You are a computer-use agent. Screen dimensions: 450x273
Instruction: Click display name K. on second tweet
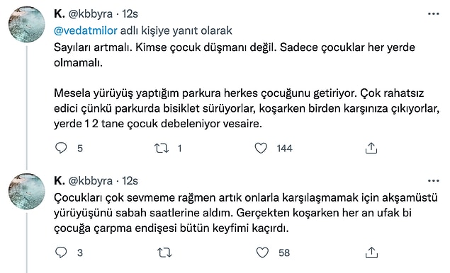(x=60, y=181)
